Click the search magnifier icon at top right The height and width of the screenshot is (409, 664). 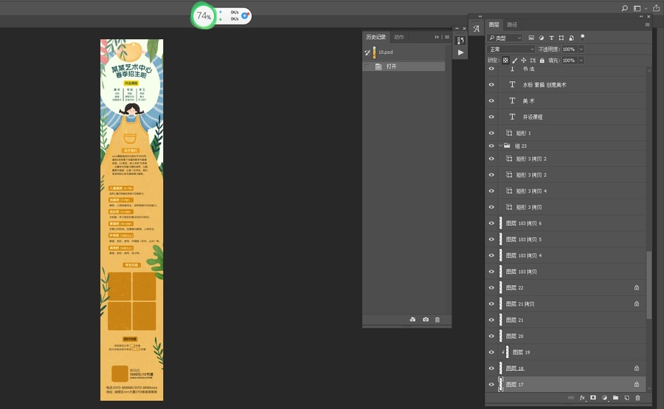pos(625,8)
